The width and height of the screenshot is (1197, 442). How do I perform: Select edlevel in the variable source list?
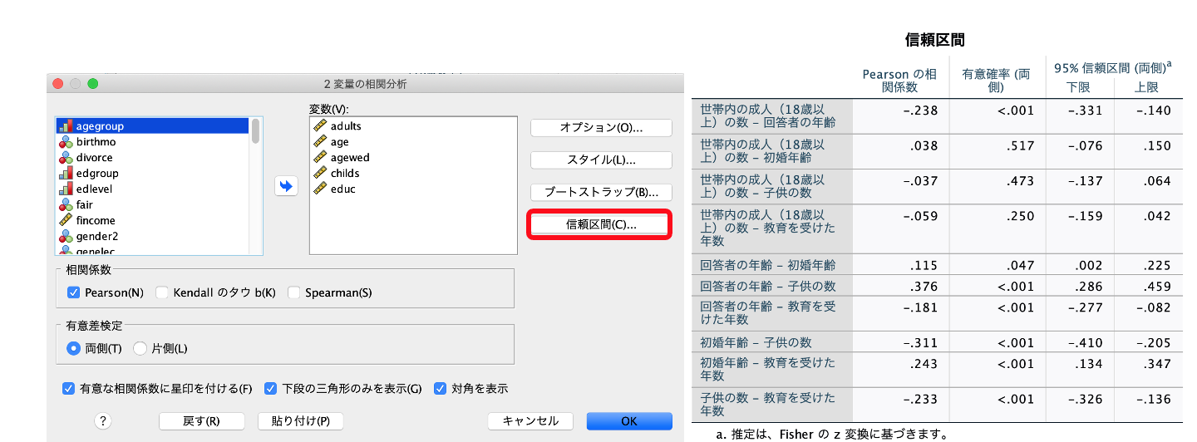[152, 189]
